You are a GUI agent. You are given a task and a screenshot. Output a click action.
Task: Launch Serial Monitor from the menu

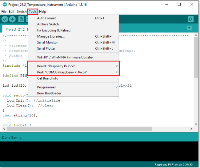(x=73, y=43)
